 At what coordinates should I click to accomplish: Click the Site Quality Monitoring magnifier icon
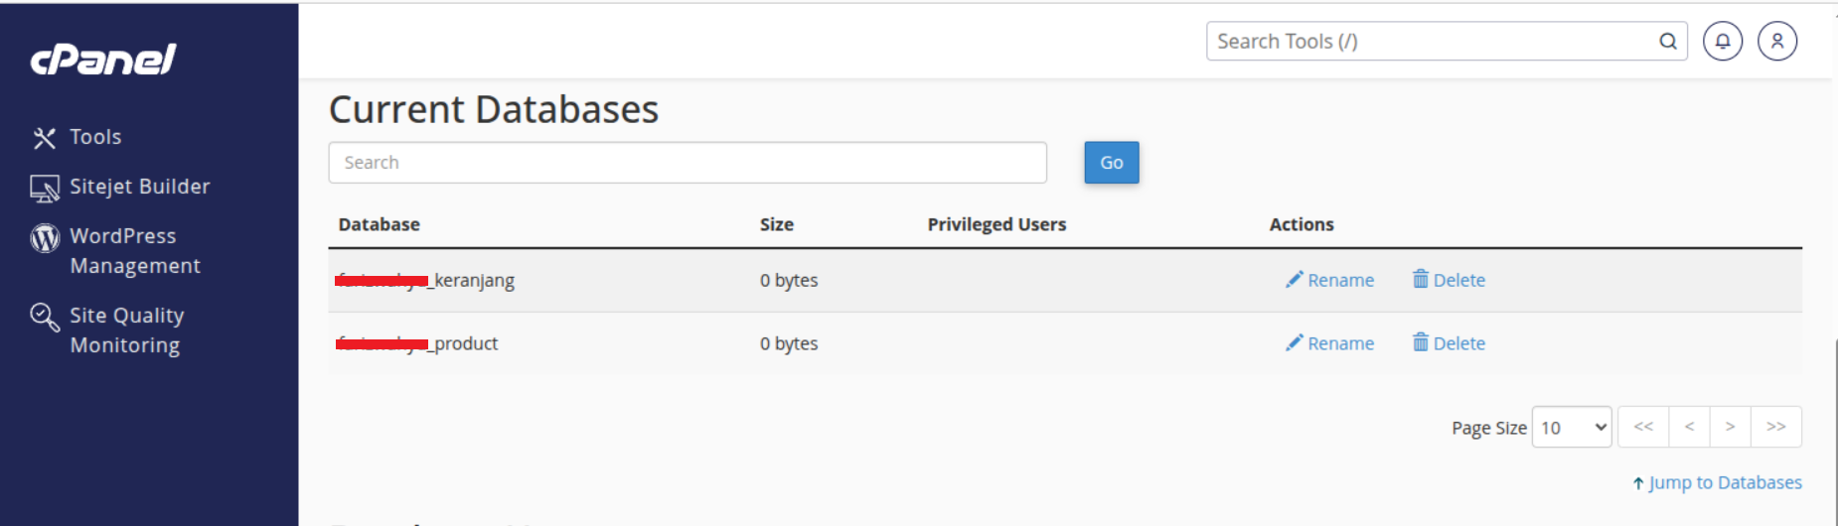click(45, 317)
